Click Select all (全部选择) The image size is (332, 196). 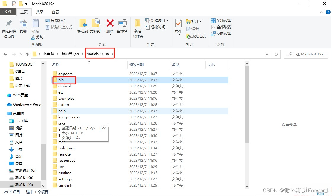pos(221,20)
